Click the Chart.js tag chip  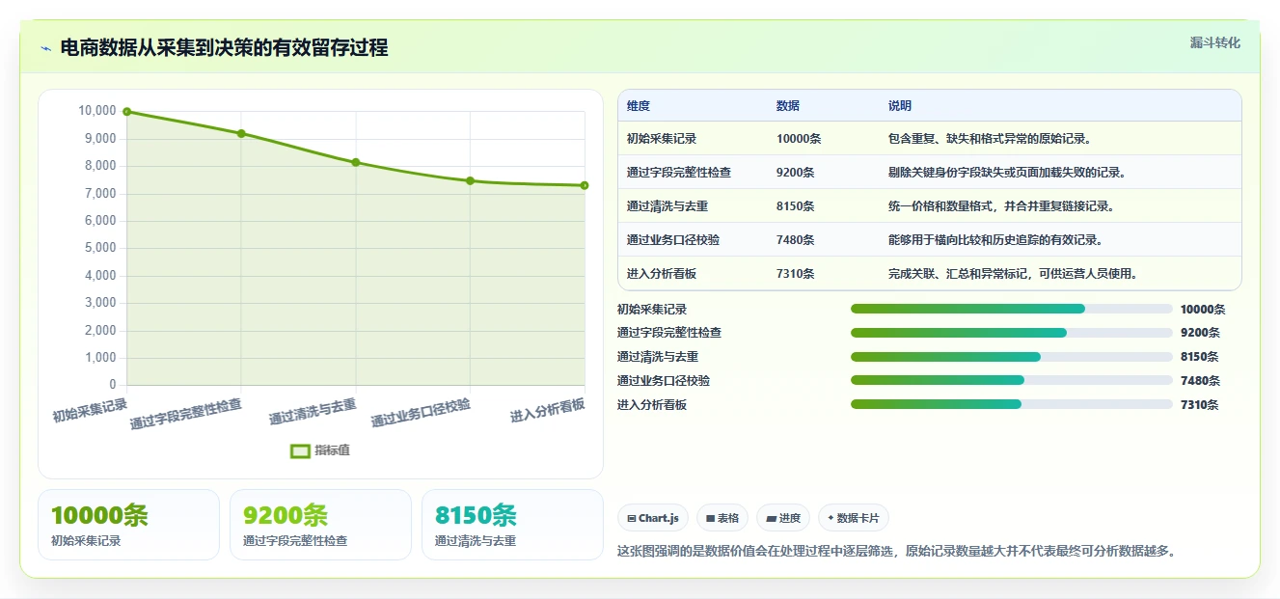653,518
